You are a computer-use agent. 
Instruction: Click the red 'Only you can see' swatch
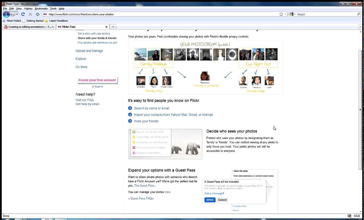coord(134,148)
